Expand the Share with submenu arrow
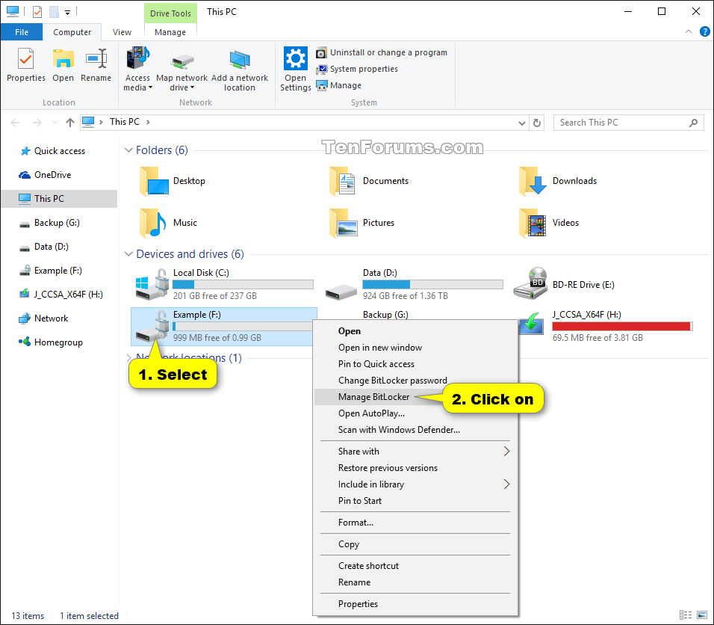The height and width of the screenshot is (625, 714). tap(506, 452)
